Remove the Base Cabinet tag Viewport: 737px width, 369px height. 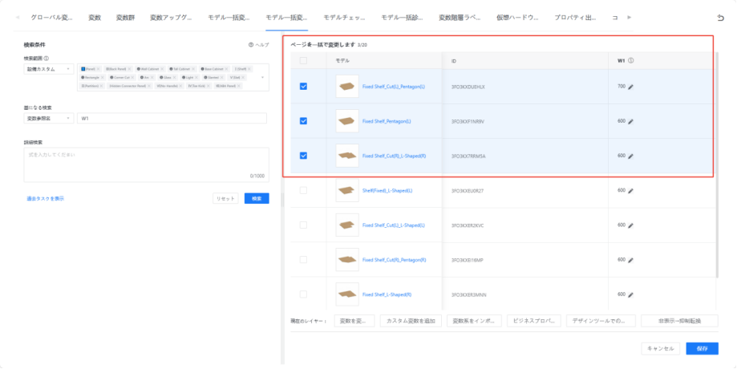[226, 69]
